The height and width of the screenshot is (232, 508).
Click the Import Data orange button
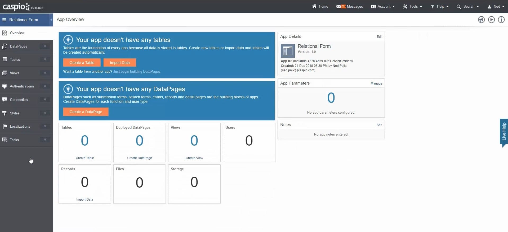point(120,63)
